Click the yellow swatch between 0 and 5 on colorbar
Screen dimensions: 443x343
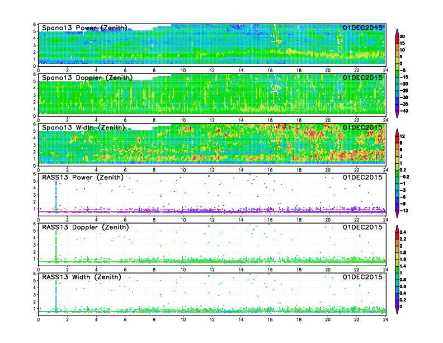pyautogui.click(x=397, y=61)
